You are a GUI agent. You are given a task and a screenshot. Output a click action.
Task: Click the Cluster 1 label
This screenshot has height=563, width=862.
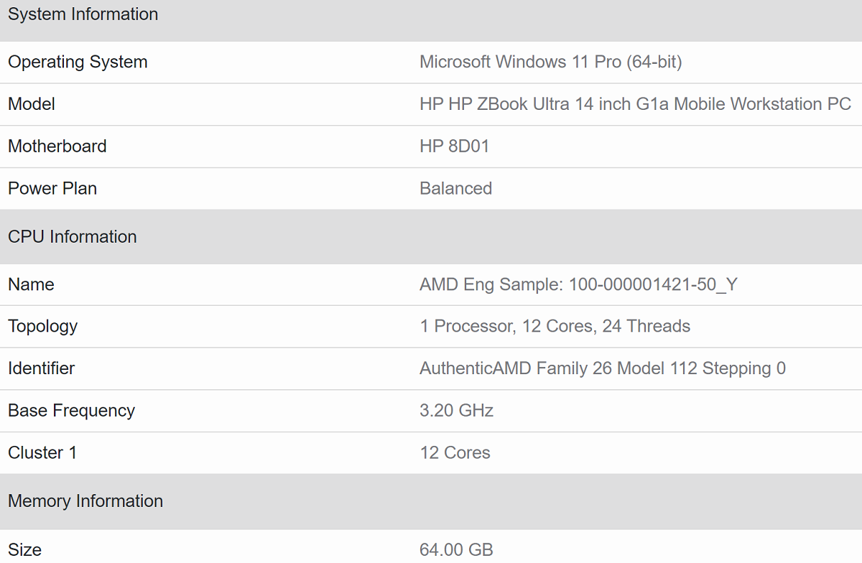(42, 453)
